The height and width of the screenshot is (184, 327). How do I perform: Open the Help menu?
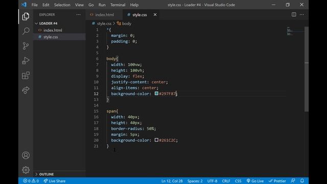[x=134, y=5]
